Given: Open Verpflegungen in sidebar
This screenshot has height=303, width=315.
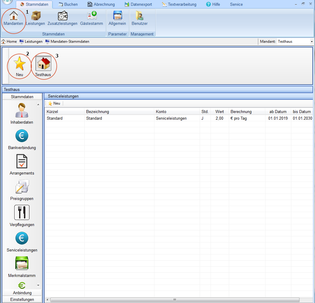Looking at the screenshot, I should coord(22,216).
